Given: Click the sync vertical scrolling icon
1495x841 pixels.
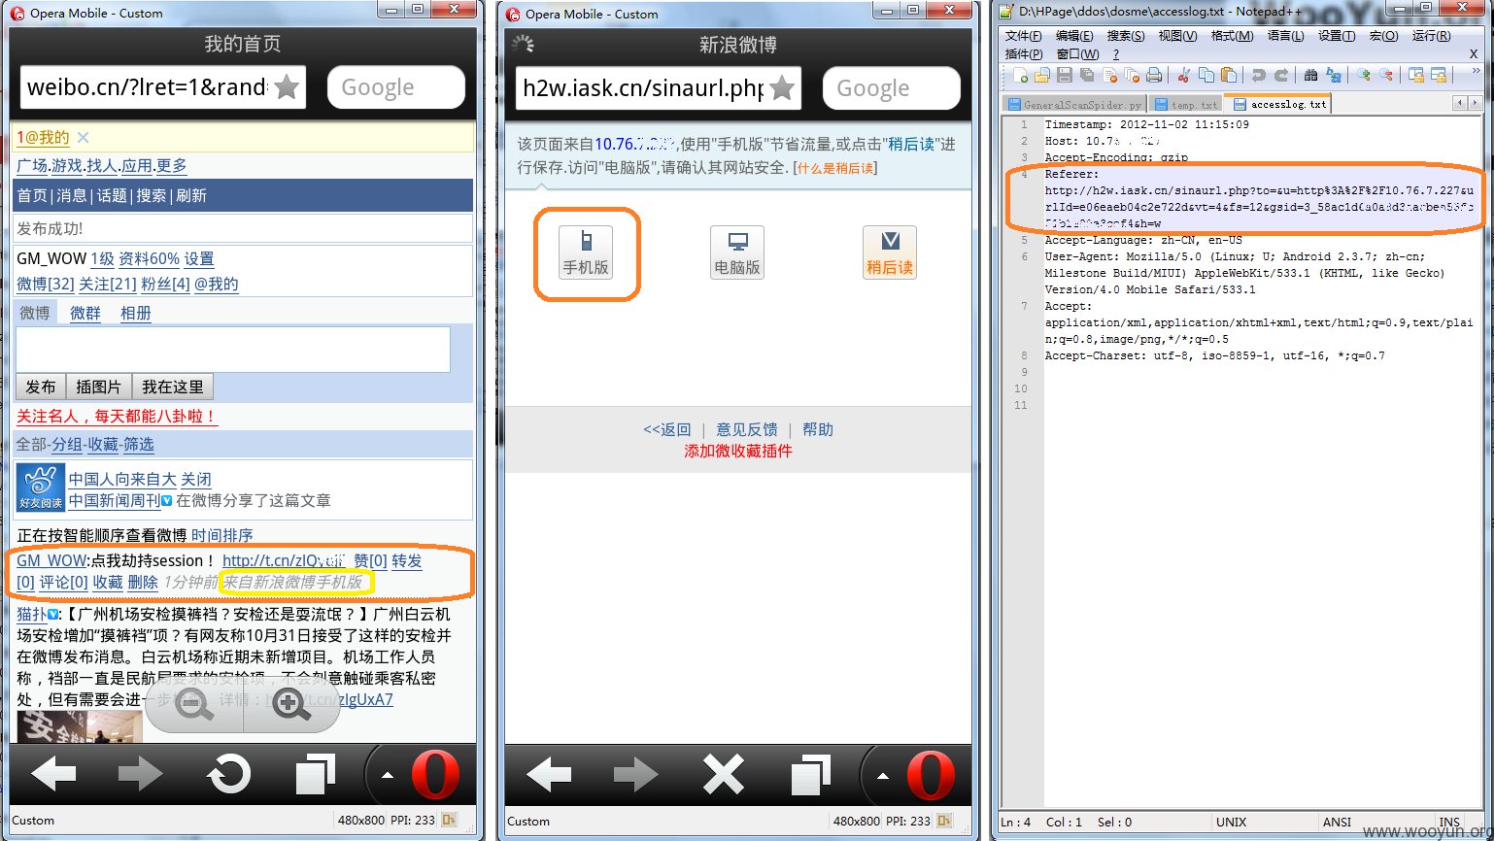Looking at the screenshot, I should [1416, 75].
